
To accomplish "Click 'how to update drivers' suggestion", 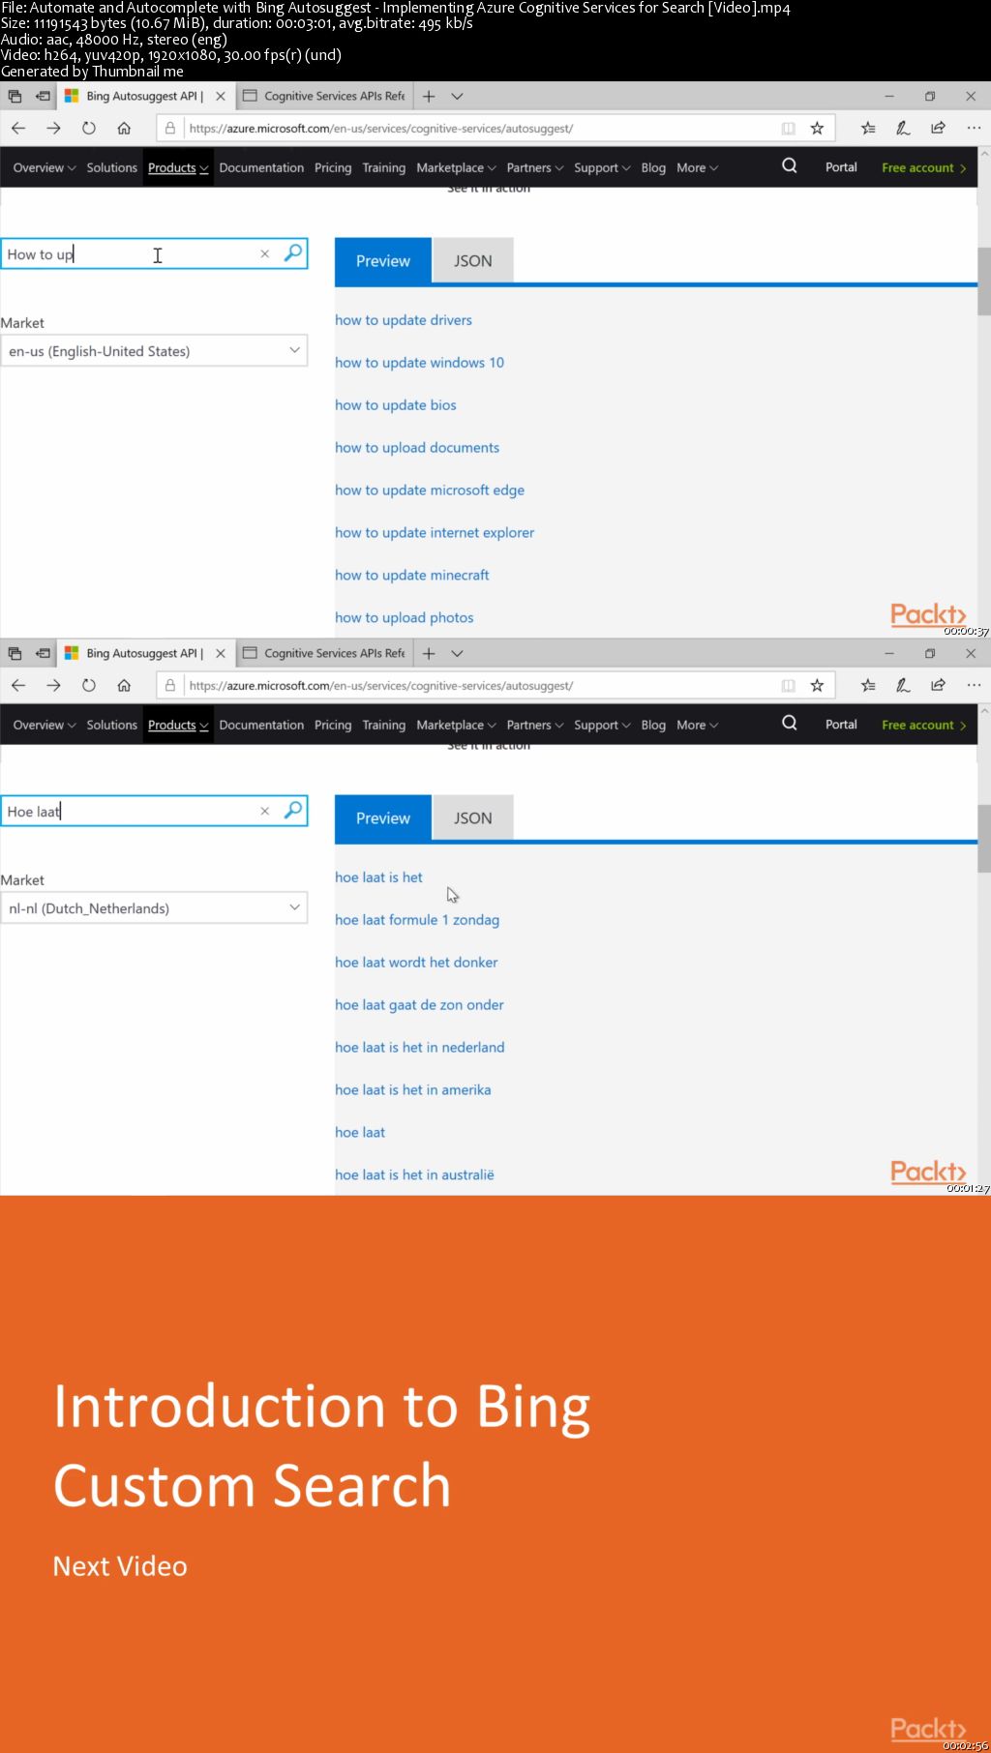I will click(404, 320).
